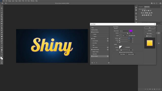
Task: Select the Brush tool
Action: pos(2,26)
